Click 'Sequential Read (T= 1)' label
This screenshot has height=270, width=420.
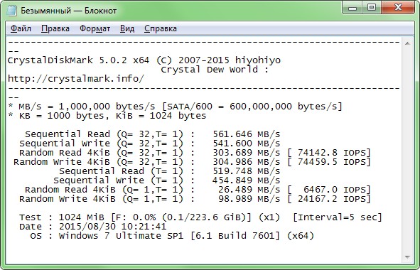pyautogui.click(x=121, y=171)
